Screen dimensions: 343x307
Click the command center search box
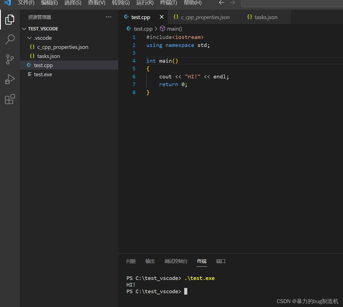pos(292,3)
